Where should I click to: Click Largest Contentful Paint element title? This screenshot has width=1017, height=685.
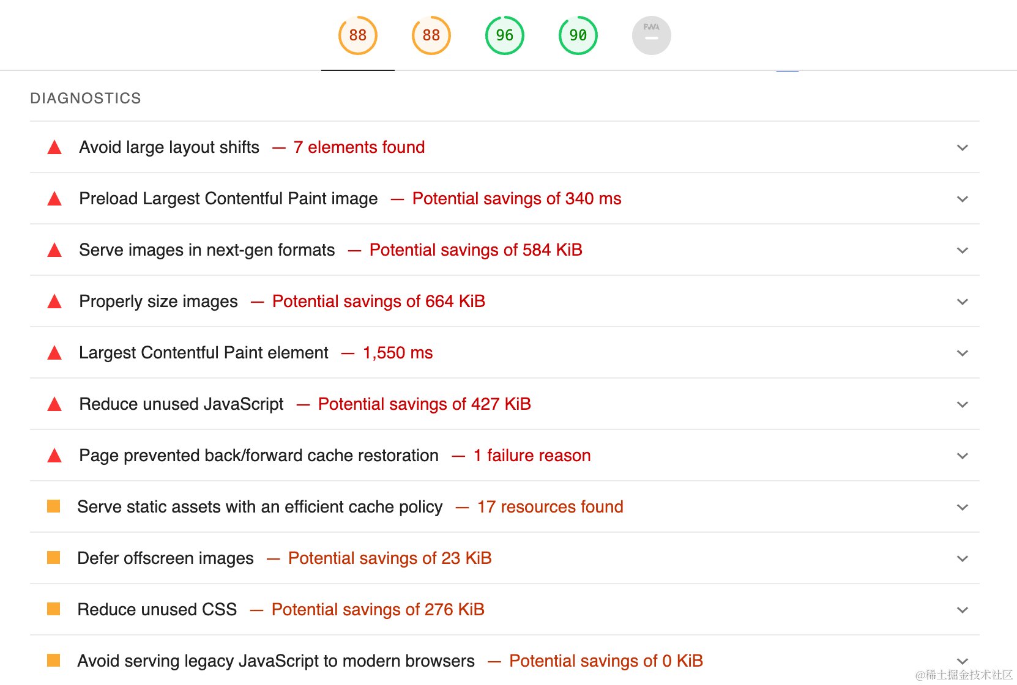pyautogui.click(x=204, y=353)
